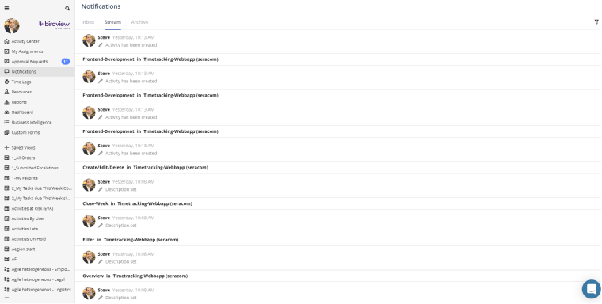Open Time Logs stopwatch item
The image size is (602, 304).
coord(6,82)
